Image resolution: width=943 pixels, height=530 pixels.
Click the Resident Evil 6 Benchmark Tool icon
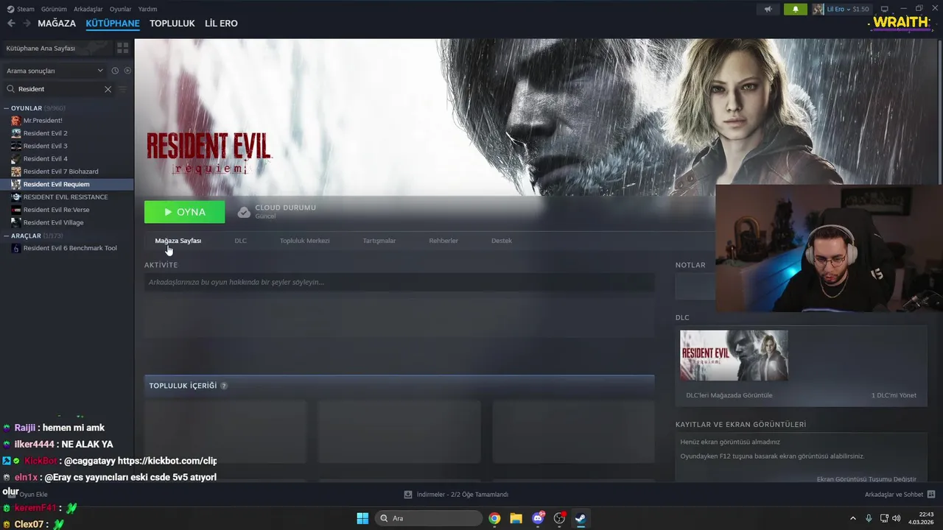(16, 248)
